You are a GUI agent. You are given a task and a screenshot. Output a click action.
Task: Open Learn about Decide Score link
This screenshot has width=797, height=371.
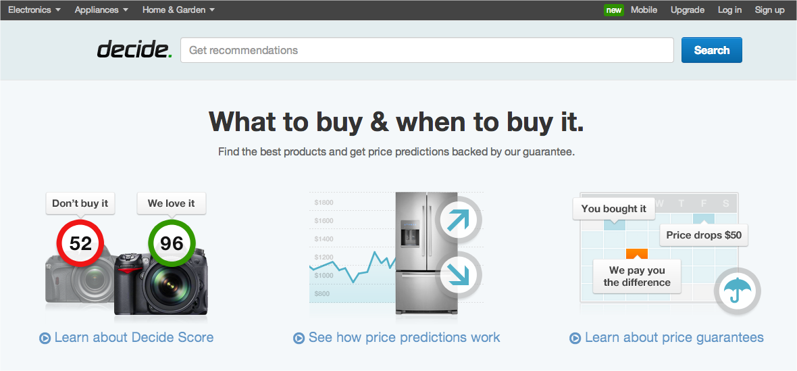(x=134, y=337)
